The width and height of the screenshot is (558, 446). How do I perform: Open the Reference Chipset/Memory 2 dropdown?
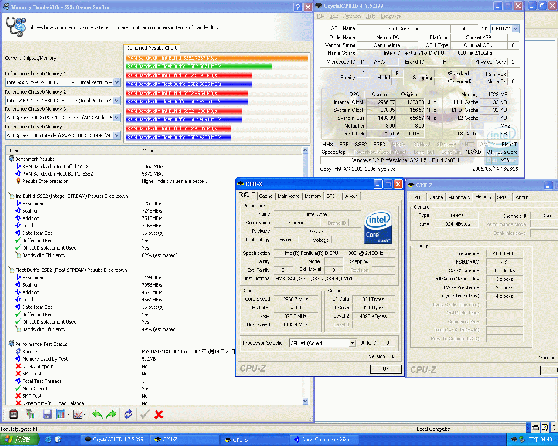(x=117, y=101)
